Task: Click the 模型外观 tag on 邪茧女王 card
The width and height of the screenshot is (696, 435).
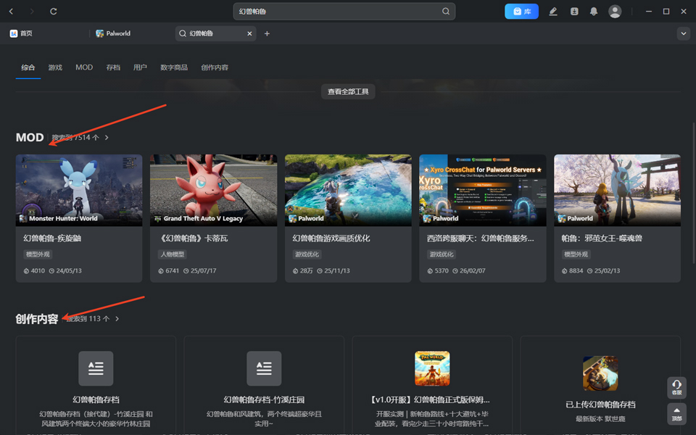Action: coord(576,254)
